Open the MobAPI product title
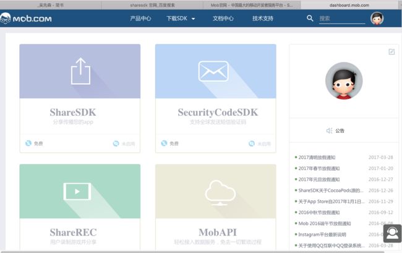402x253 pixels. tap(218, 232)
